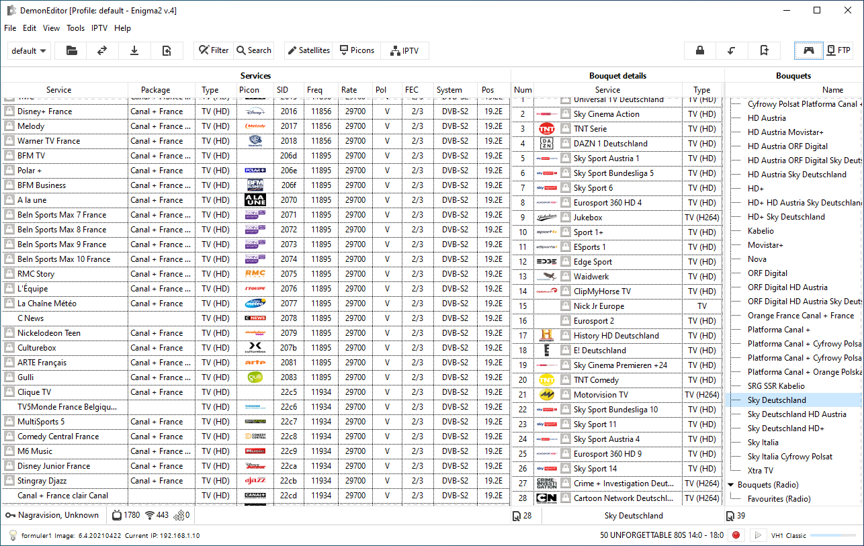Open the Help menu
This screenshot has width=864, height=546.
[122, 28]
